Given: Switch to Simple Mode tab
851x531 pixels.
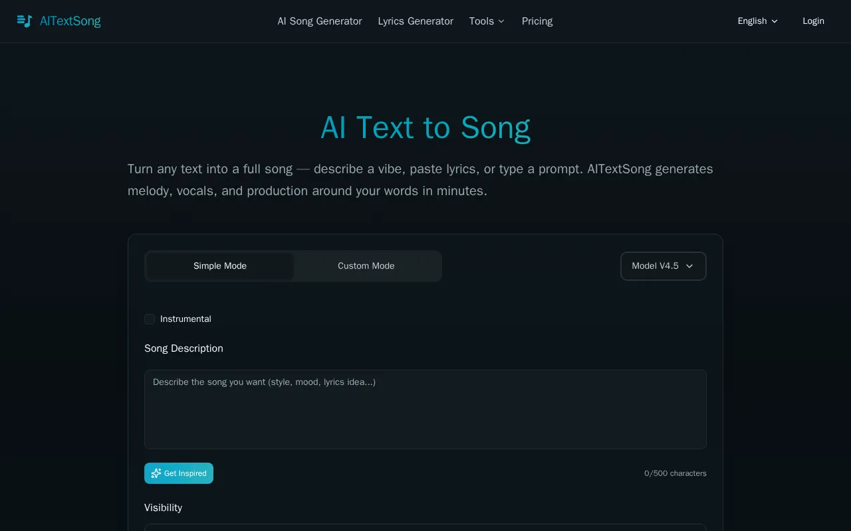Looking at the screenshot, I should [220, 266].
